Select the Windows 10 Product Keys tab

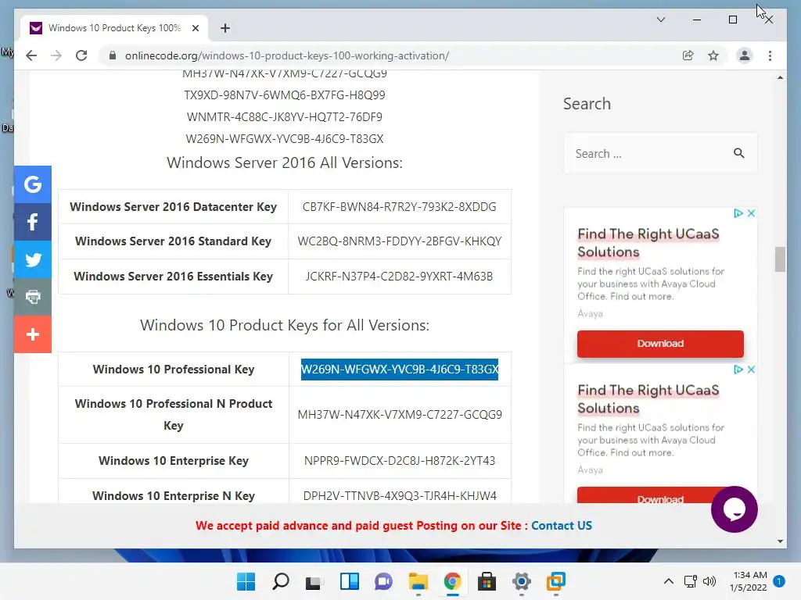tap(114, 28)
